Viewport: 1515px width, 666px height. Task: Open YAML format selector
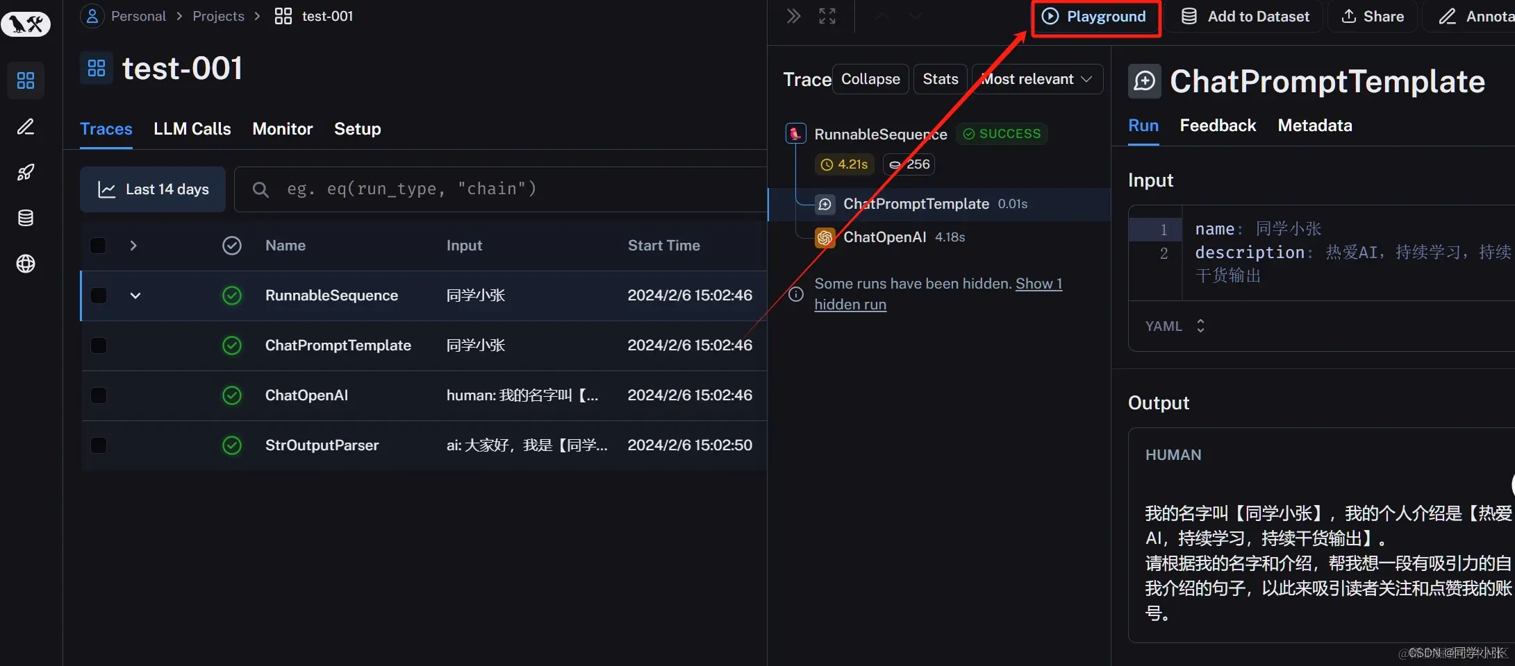[x=1175, y=326]
